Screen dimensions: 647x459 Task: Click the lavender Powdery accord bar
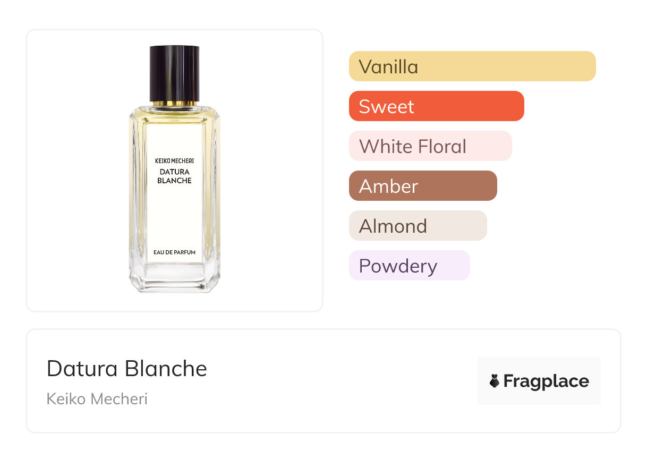tap(409, 266)
